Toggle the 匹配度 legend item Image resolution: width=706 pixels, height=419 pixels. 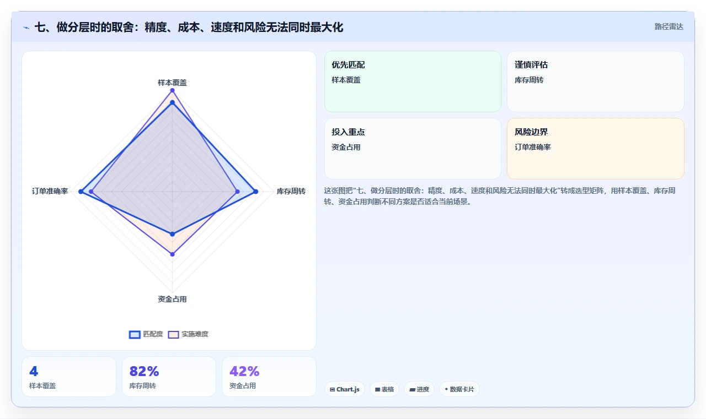tap(146, 334)
